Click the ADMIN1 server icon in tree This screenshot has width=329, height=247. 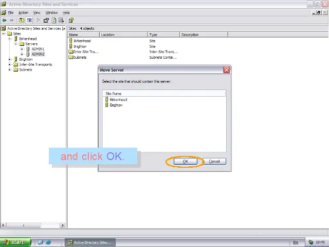(x=28, y=49)
